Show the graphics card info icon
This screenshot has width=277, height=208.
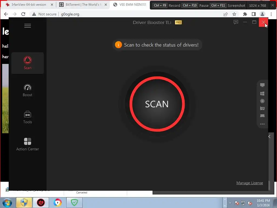pos(262,108)
